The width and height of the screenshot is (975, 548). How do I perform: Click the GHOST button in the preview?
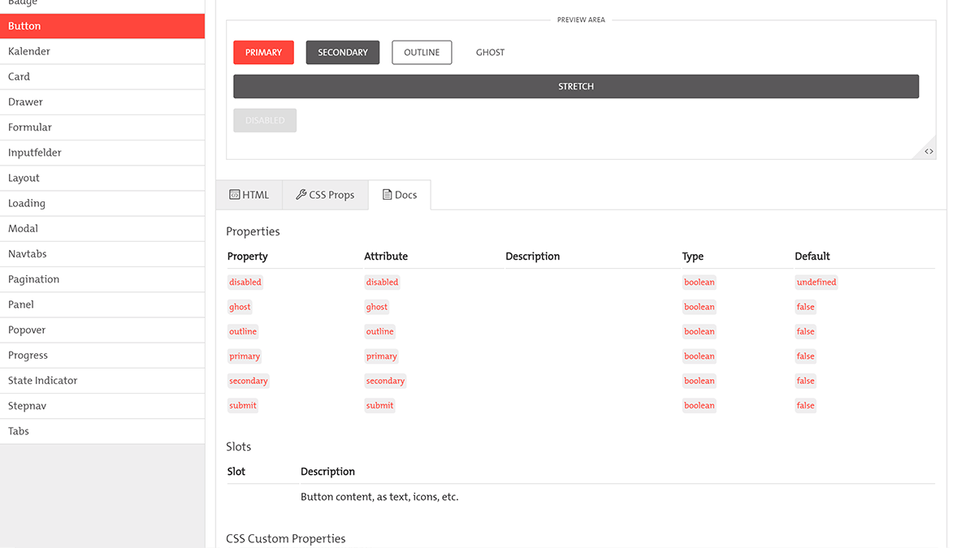(490, 52)
